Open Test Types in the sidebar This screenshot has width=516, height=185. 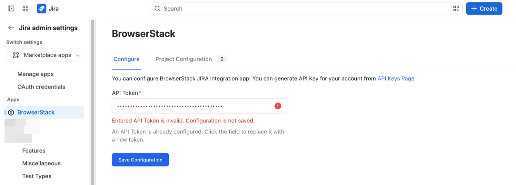37,176
